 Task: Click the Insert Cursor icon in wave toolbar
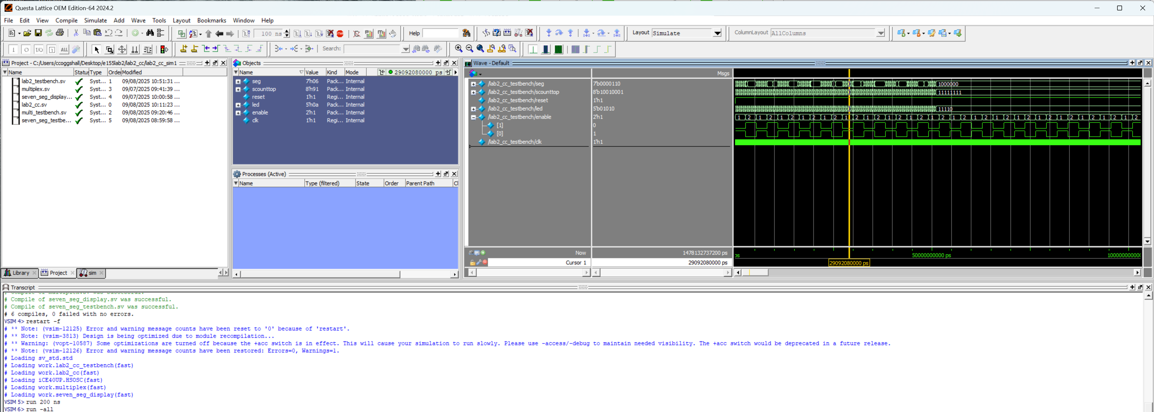pos(183,49)
